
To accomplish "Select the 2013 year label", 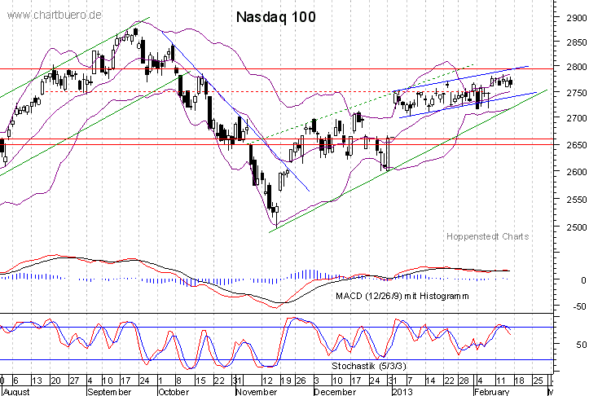I will [402, 392].
